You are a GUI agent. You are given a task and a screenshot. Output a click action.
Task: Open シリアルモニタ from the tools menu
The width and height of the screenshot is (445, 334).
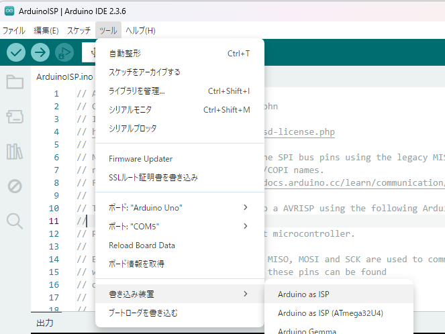pyautogui.click(x=130, y=109)
